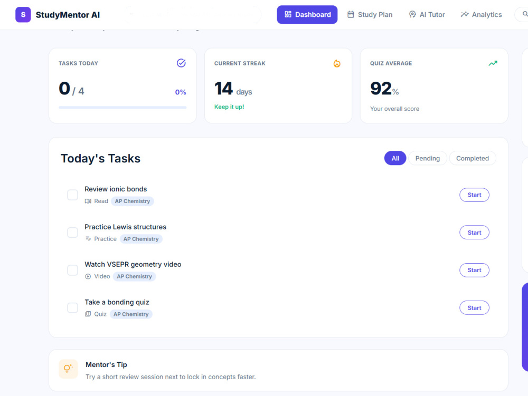The height and width of the screenshot is (396, 528).
Task: Click the purple panel at the right edge
Action: point(525,327)
